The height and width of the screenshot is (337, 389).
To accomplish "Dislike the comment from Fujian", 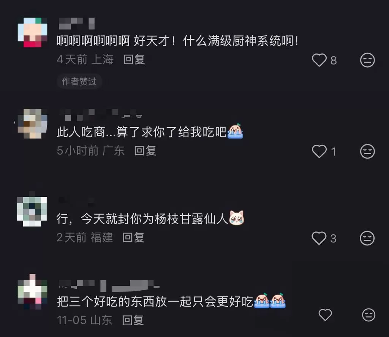I will [x=367, y=238].
